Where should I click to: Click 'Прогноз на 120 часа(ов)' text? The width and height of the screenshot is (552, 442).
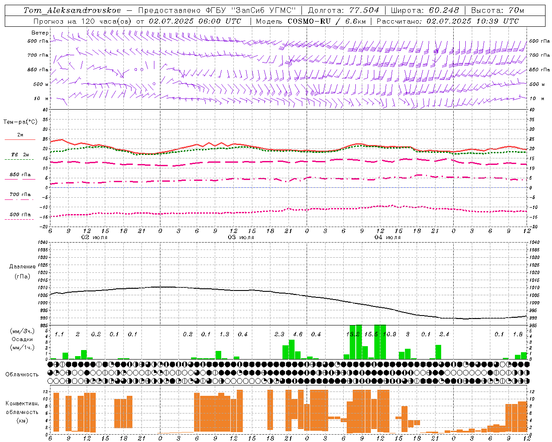click(83, 21)
